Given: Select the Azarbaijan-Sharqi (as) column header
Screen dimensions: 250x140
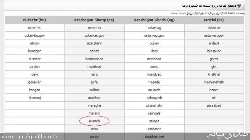Looking at the screenshot, I should 94,20.
